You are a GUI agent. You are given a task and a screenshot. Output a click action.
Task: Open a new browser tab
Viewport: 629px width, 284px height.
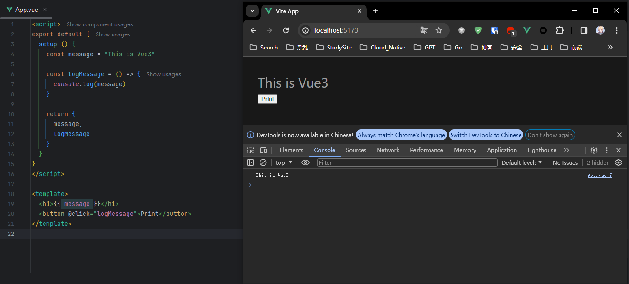pyautogui.click(x=376, y=11)
